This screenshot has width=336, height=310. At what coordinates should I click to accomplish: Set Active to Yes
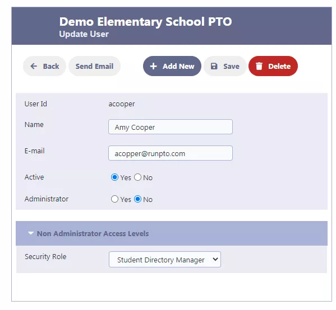pos(114,177)
